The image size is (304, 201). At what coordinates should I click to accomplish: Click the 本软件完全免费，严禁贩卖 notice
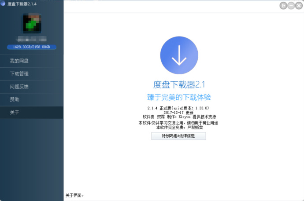coord(179,128)
